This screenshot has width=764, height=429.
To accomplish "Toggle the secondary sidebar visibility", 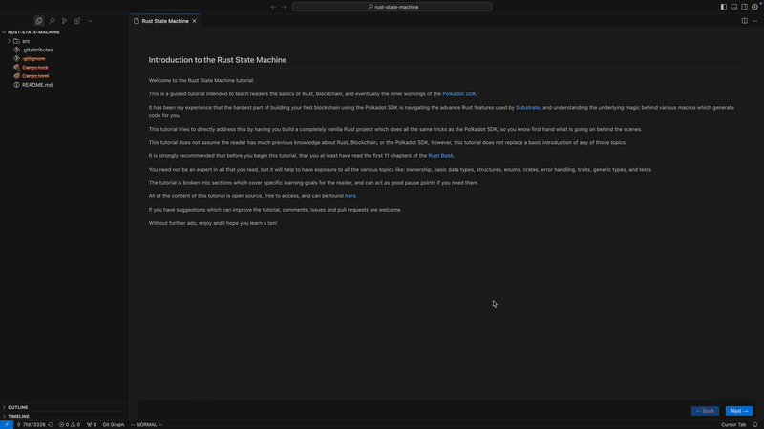I will pyautogui.click(x=744, y=7).
